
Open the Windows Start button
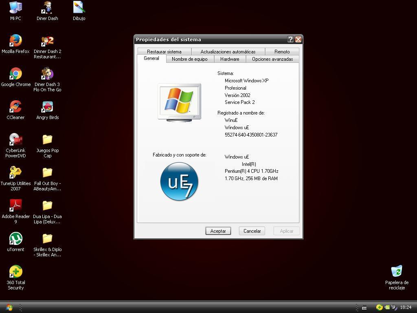[x=9, y=307]
